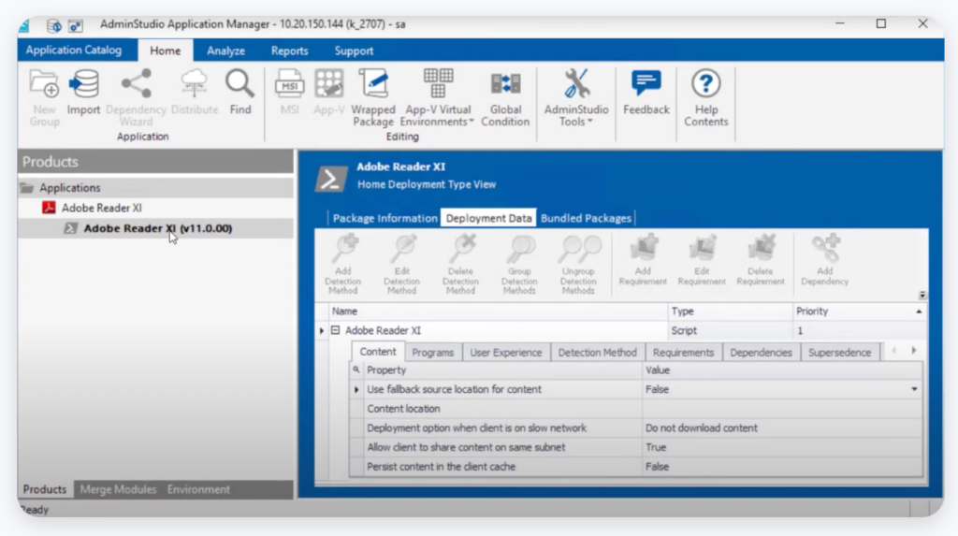Switch to the Analyze ribbon tab

(225, 51)
